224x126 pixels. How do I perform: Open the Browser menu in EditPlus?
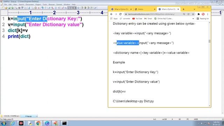click(51, 5)
